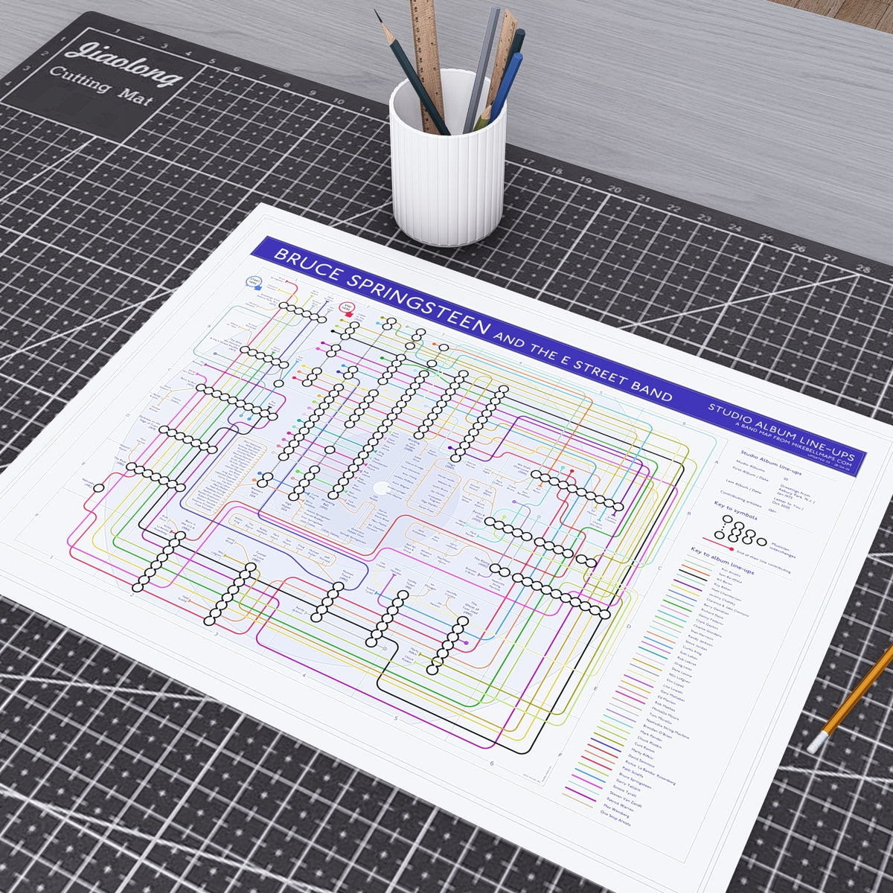Click "Max Weinberg" in the line-ups key

(618, 812)
